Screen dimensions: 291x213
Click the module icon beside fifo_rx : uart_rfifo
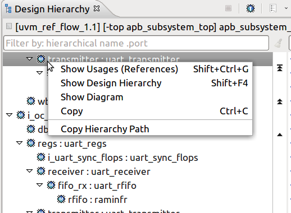[x=51, y=185]
